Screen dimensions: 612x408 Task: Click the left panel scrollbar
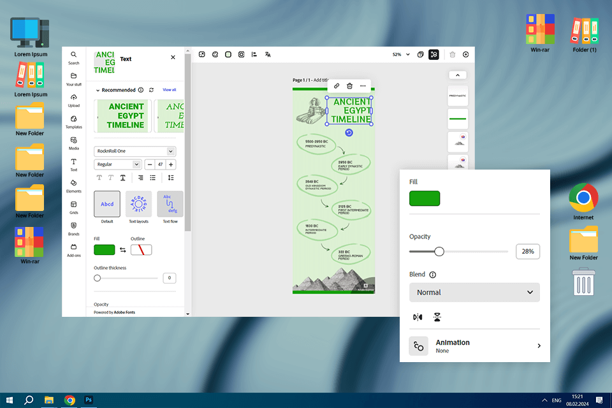coord(187,143)
